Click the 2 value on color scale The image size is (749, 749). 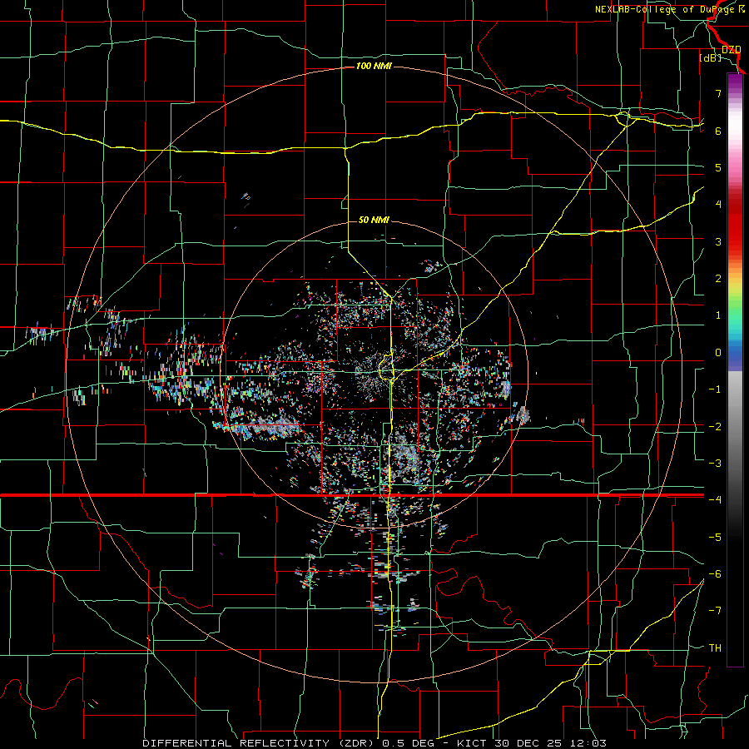point(718,278)
